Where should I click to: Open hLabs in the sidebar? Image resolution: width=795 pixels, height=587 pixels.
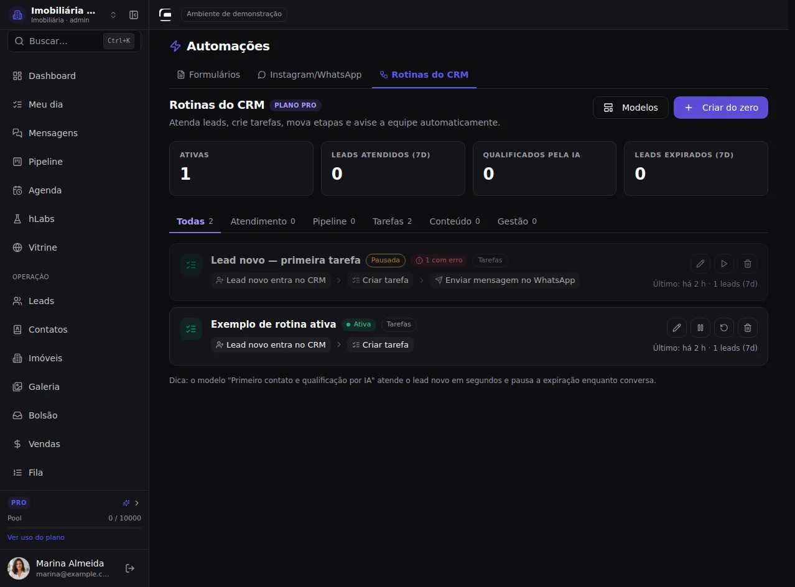75,219
